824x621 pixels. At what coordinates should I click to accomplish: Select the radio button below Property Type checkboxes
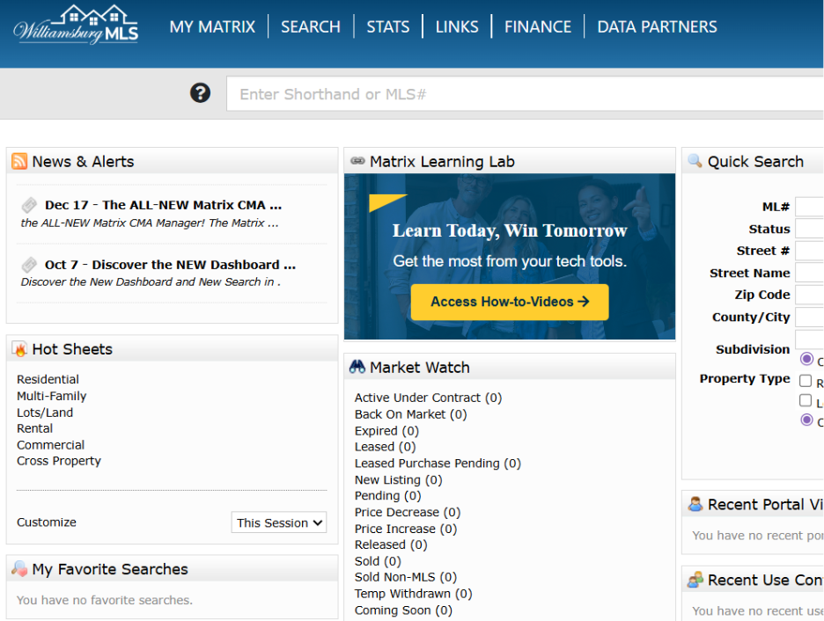806,420
